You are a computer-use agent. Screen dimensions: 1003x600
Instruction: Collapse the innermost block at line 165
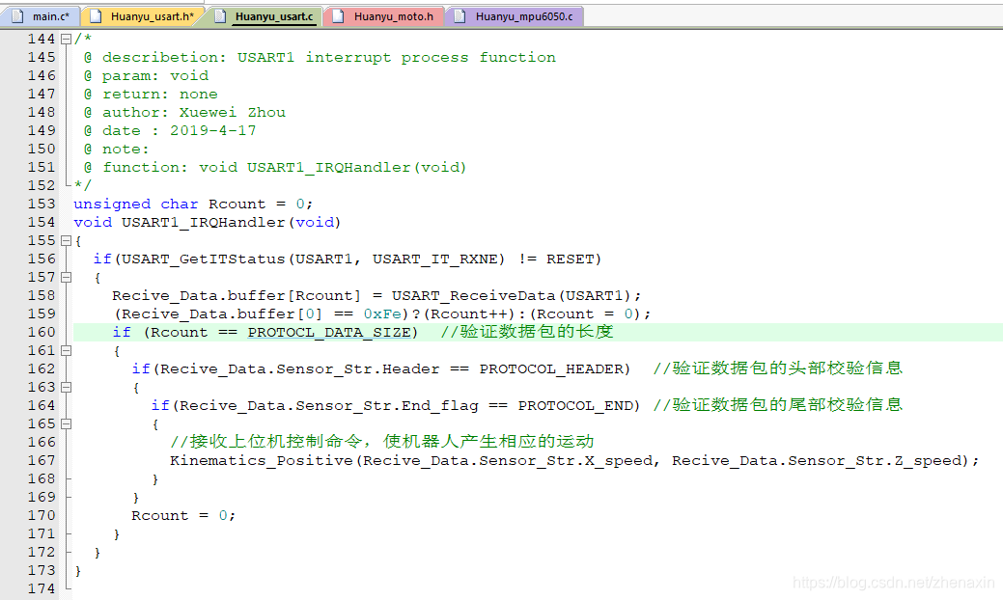click(66, 424)
